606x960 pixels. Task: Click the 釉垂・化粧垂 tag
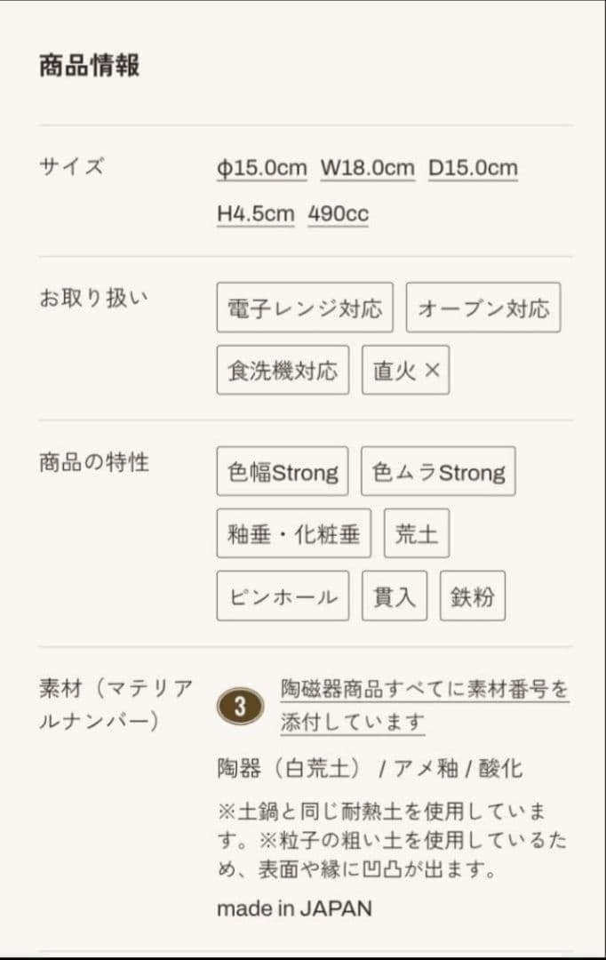[x=293, y=533]
